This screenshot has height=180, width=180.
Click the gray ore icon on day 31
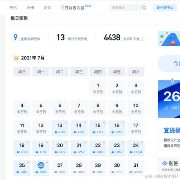tap(131, 172)
